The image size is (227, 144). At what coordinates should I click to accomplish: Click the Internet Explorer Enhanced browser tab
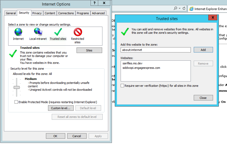click(207, 9)
